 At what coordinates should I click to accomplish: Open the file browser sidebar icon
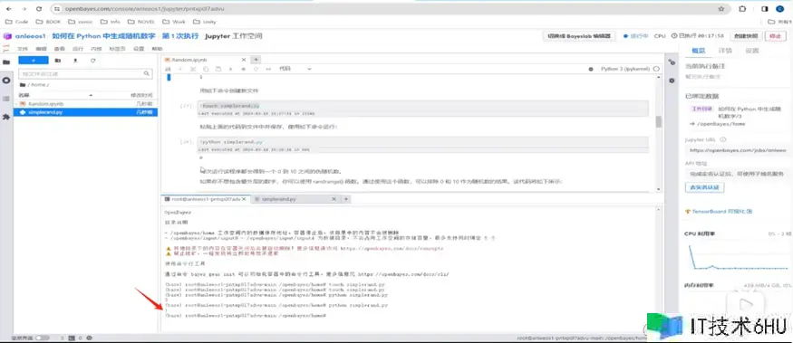6,62
